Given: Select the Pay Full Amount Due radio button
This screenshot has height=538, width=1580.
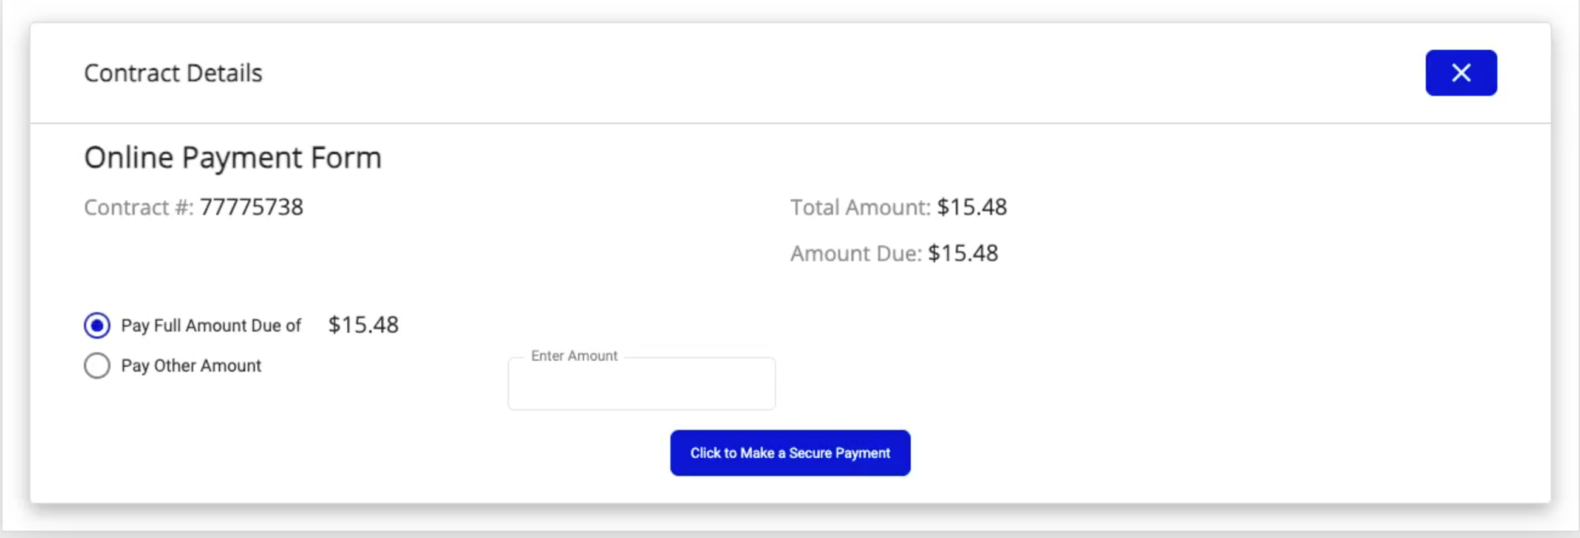Looking at the screenshot, I should click(x=97, y=325).
